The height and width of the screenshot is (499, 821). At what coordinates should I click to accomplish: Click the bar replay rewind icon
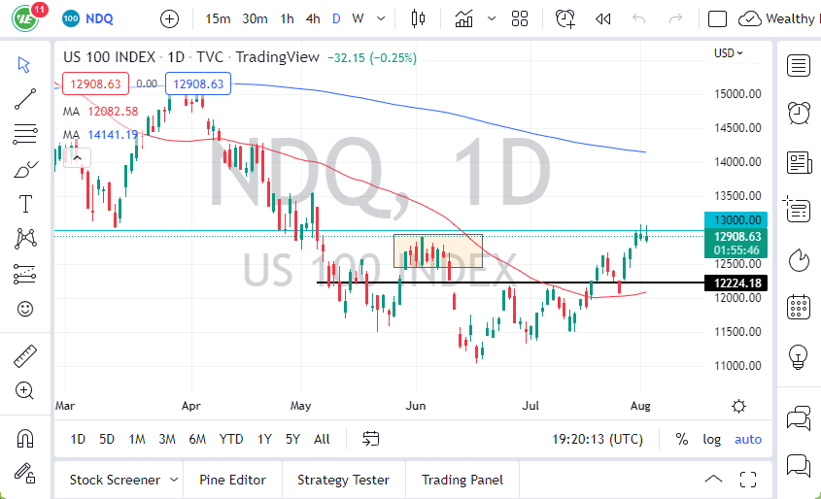click(603, 18)
